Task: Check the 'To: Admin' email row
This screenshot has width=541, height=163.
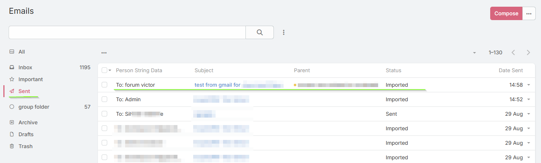Action: tap(105, 99)
